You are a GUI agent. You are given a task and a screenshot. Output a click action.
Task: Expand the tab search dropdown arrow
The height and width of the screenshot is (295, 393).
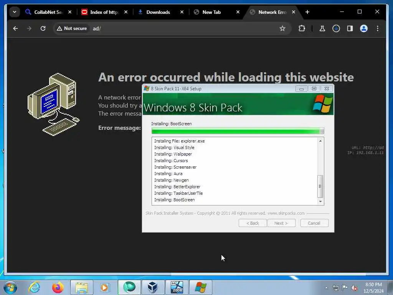tap(15, 12)
